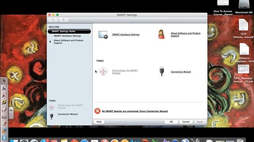Viewport: 254px width, 142px height.
Task: Expand About Software and Product Support tree
Action: 50,42
